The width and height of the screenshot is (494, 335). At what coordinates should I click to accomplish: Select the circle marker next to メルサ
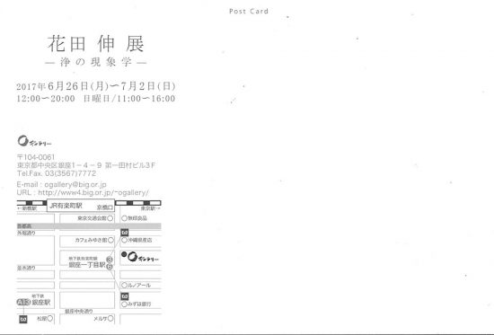pos(110,319)
